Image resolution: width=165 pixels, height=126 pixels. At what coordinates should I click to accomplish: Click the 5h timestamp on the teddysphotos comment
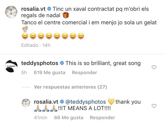(24, 73)
